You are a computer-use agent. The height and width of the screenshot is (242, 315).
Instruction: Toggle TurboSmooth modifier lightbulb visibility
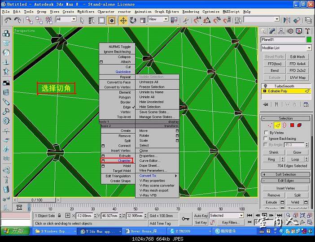point(265,86)
